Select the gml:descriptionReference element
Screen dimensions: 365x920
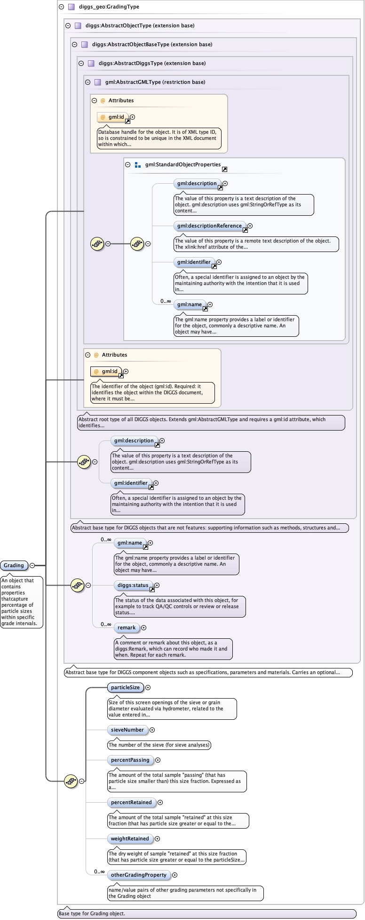pyautogui.click(x=210, y=226)
